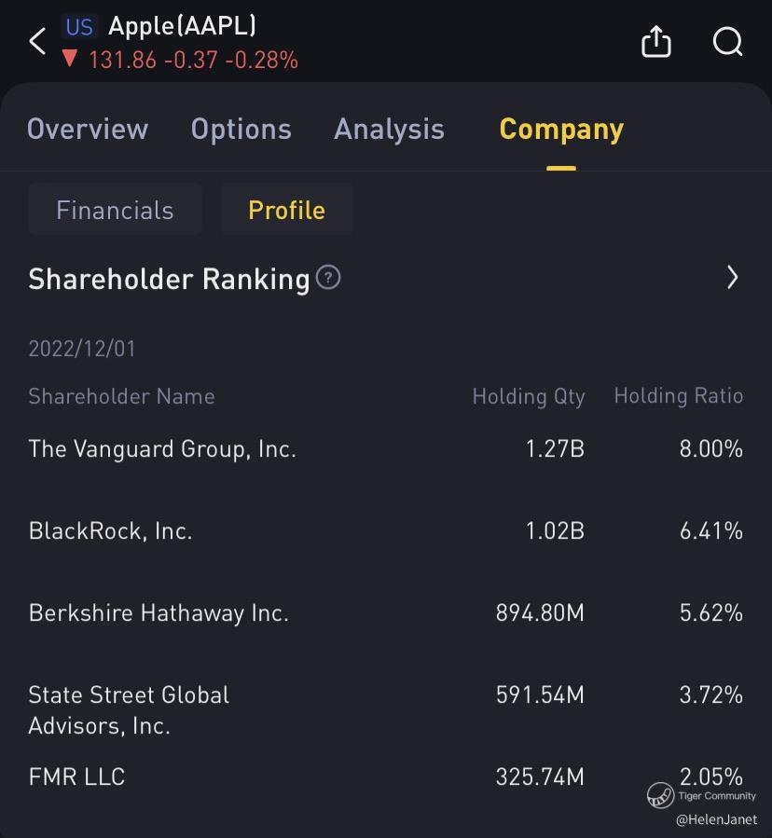Select the Profile sub-tab button
The height and width of the screenshot is (838, 772).
tap(286, 210)
